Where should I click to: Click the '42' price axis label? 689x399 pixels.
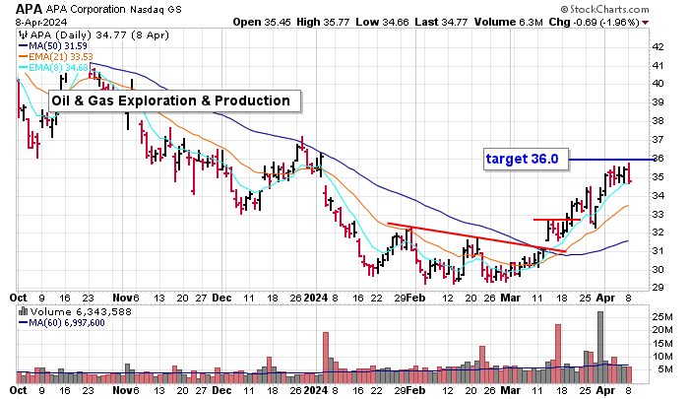[x=658, y=47]
